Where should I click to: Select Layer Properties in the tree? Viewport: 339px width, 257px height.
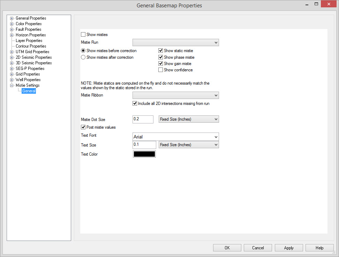pyautogui.click(x=29, y=41)
